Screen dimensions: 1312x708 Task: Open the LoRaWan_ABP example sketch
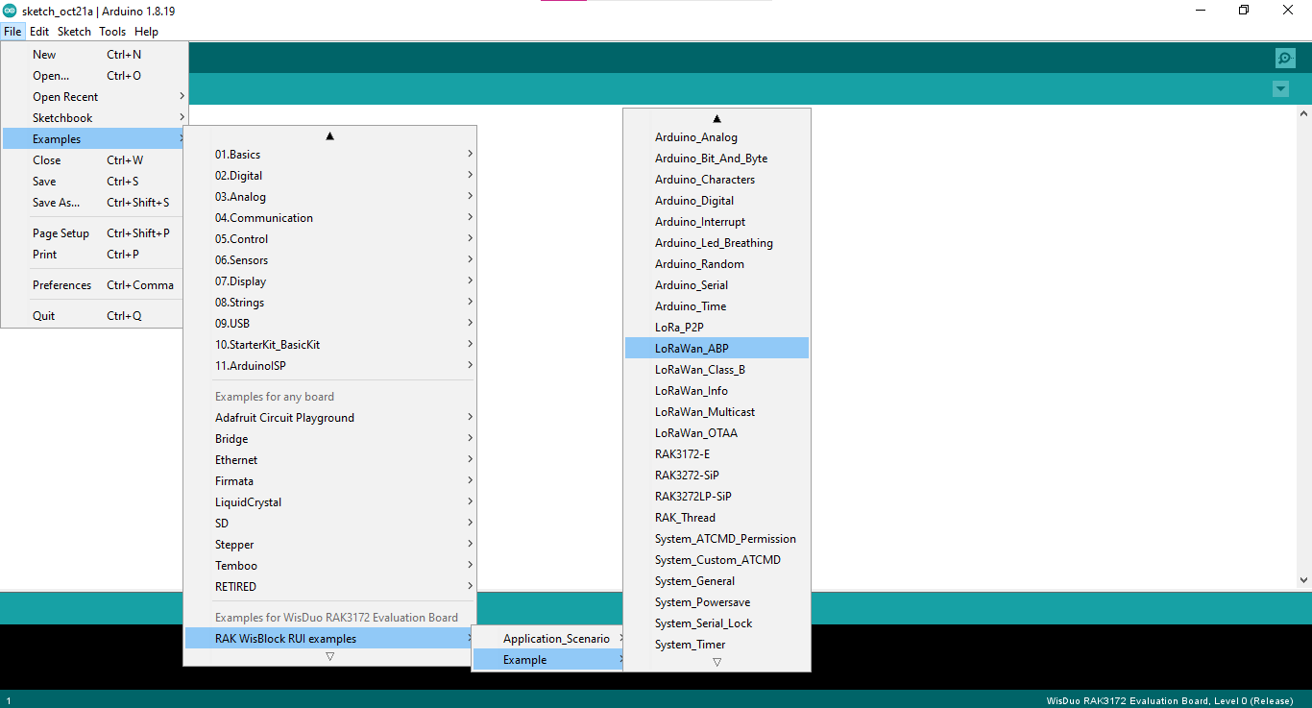[x=717, y=349]
